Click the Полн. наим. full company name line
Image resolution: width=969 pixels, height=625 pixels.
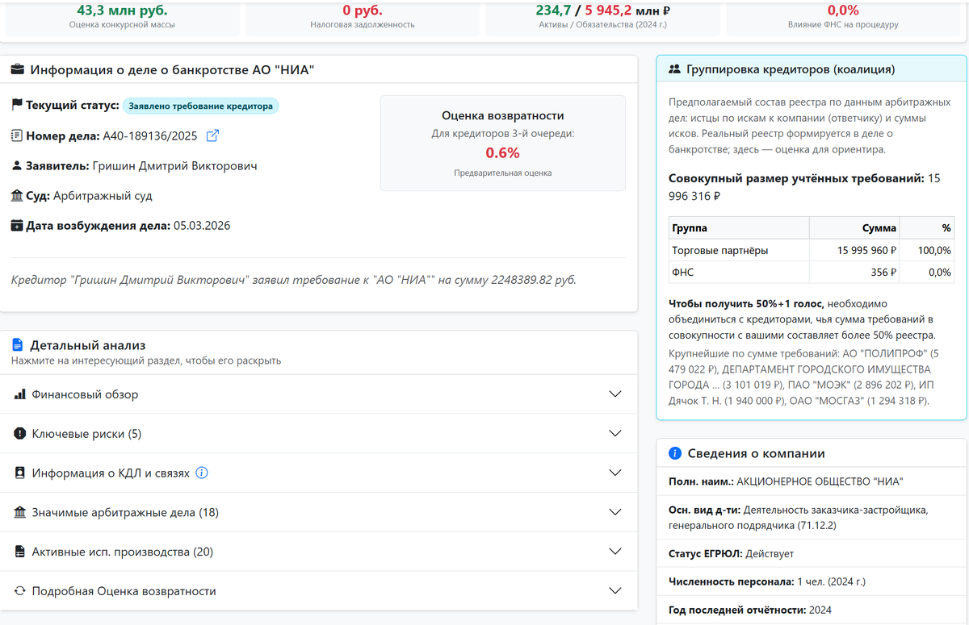click(x=786, y=481)
